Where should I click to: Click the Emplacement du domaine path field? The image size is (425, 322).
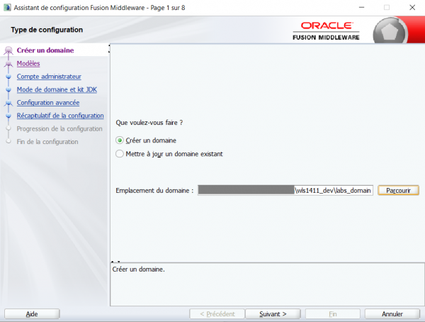285,190
